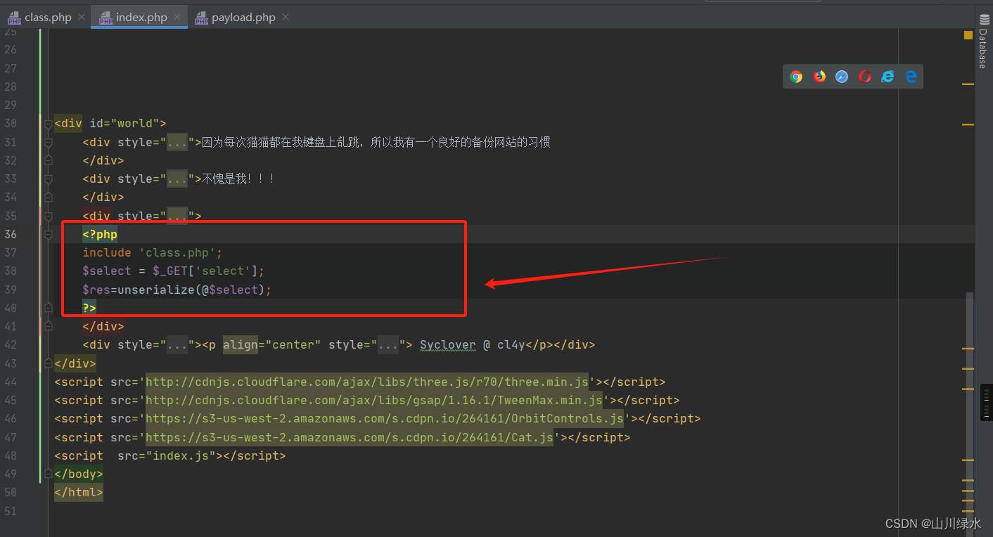Image resolution: width=993 pixels, height=537 pixels.
Task: Click PHP file icon on payload.php tab
Action: [201, 18]
